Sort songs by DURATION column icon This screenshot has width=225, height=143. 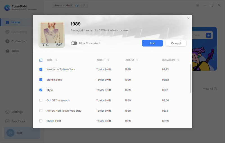click(178, 60)
